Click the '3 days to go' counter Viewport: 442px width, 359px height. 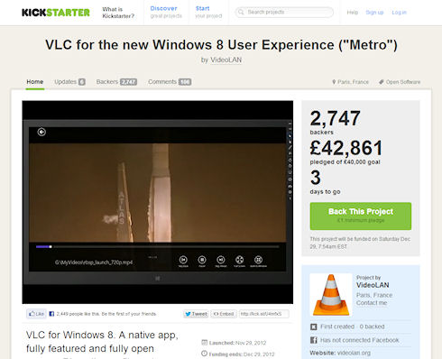325,182
